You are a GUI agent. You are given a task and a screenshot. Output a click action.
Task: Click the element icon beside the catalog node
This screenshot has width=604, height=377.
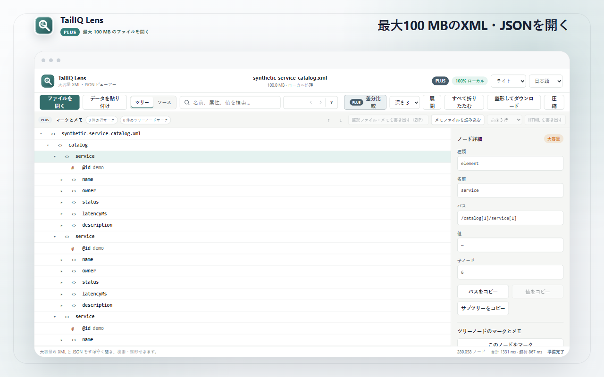pyautogui.click(x=60, y=145)
